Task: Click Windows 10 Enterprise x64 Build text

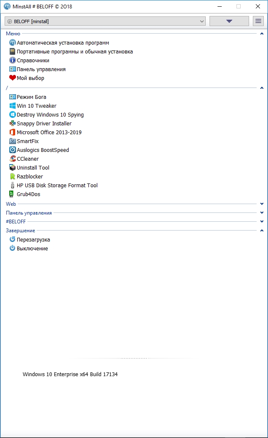Action: pos(70,374)
